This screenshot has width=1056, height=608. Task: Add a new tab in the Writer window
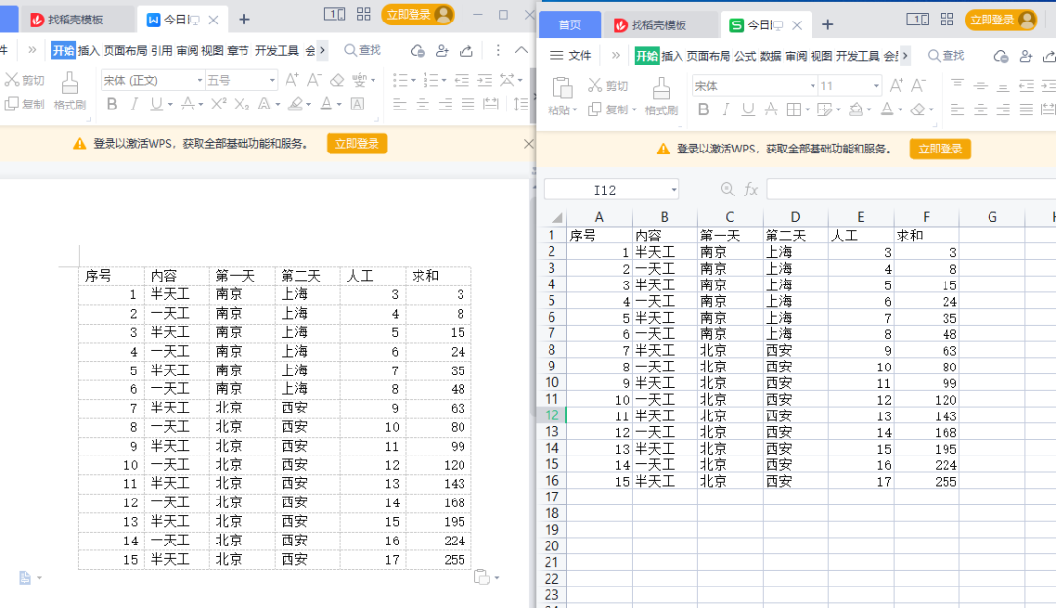point(244,20)
